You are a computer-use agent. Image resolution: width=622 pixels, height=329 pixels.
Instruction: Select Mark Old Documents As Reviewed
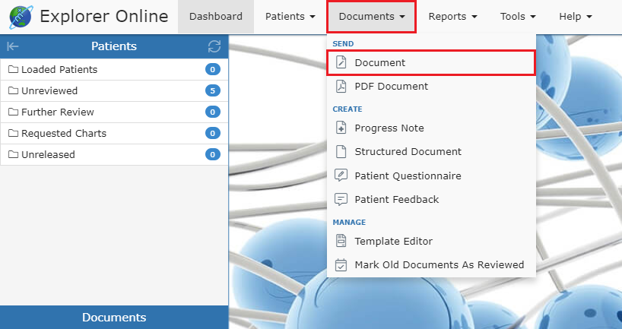pos(439,265)
